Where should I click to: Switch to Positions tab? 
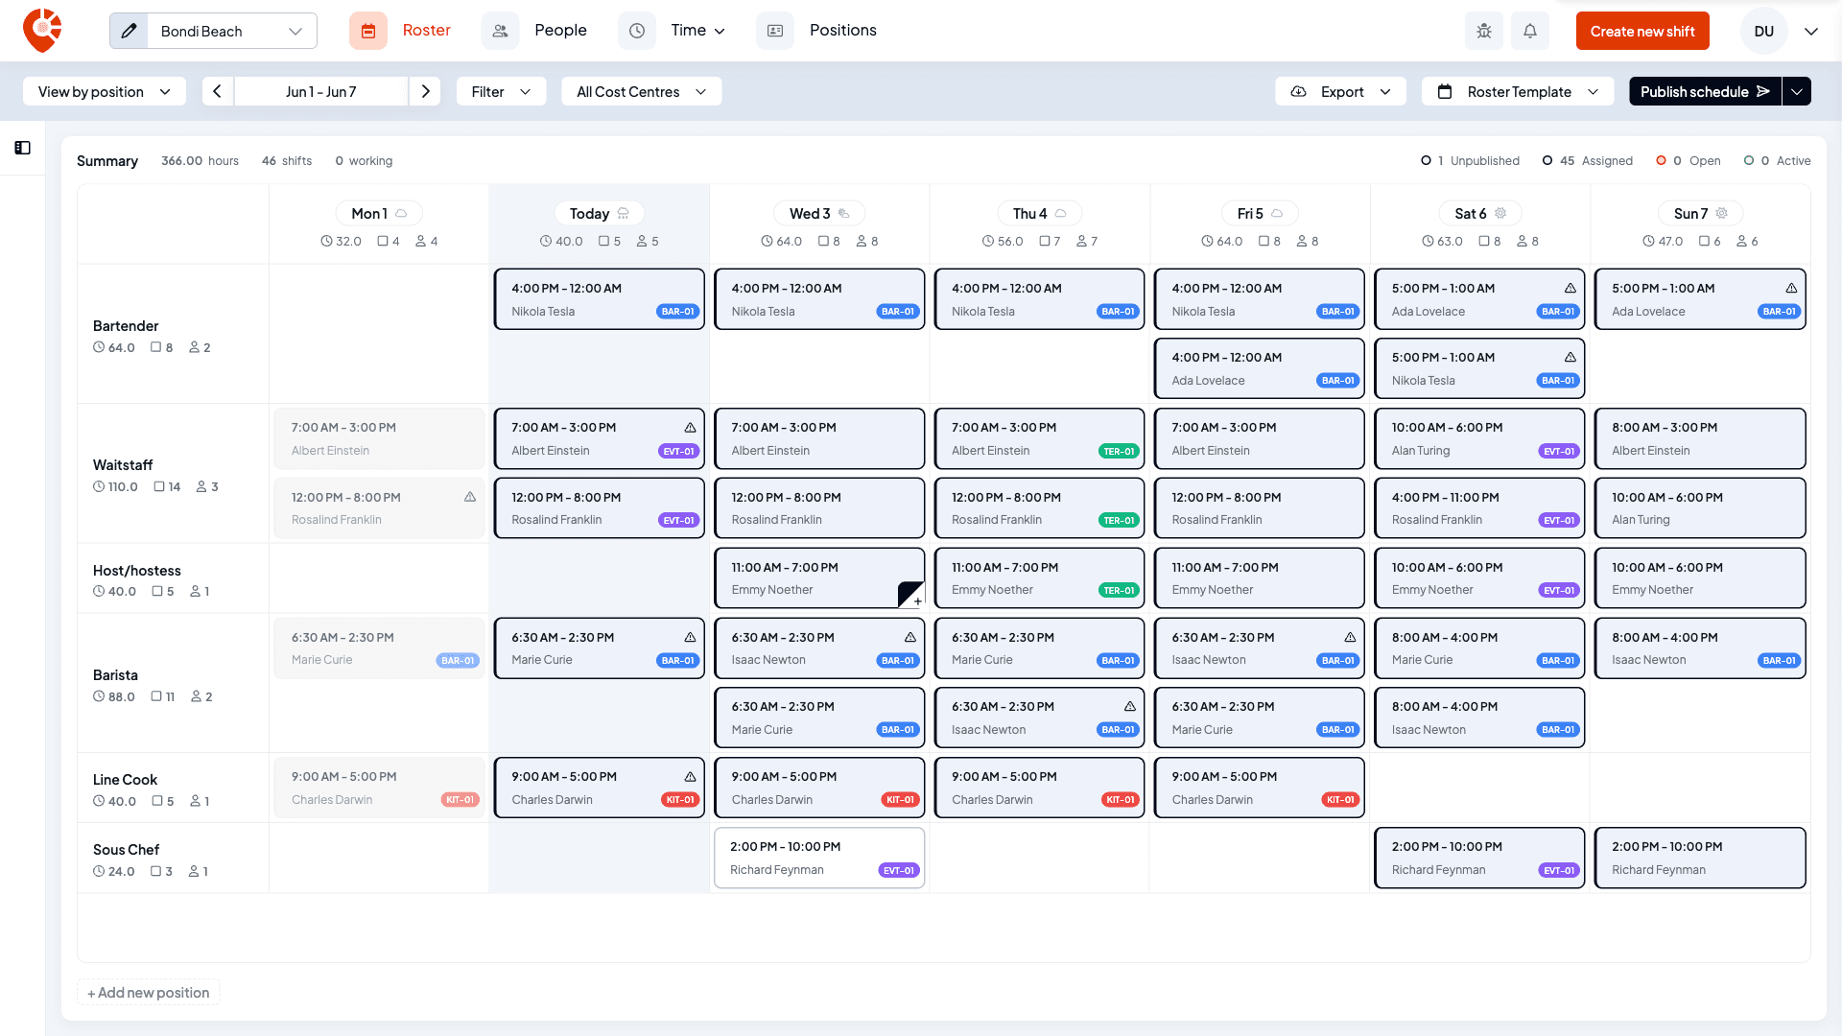click(842, 31)
